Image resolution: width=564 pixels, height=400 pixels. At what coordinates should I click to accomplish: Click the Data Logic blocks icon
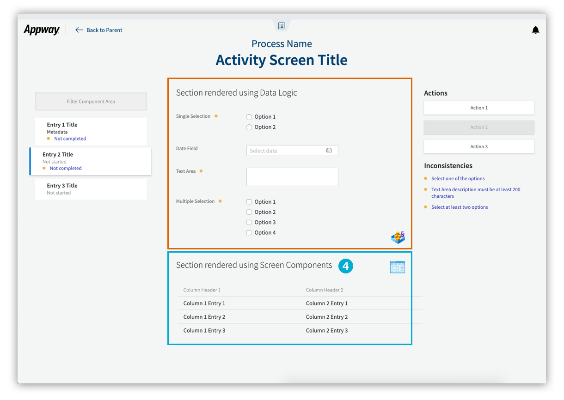[398, 237]
